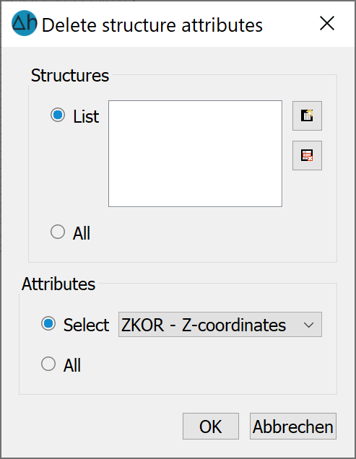The width and height of the screenshot is (356, 459).
Task: Click the All label text in Attributes group
Action: pos(72,365)
